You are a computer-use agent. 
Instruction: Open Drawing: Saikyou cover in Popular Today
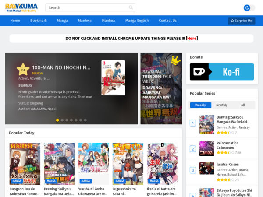click(59, 164)
